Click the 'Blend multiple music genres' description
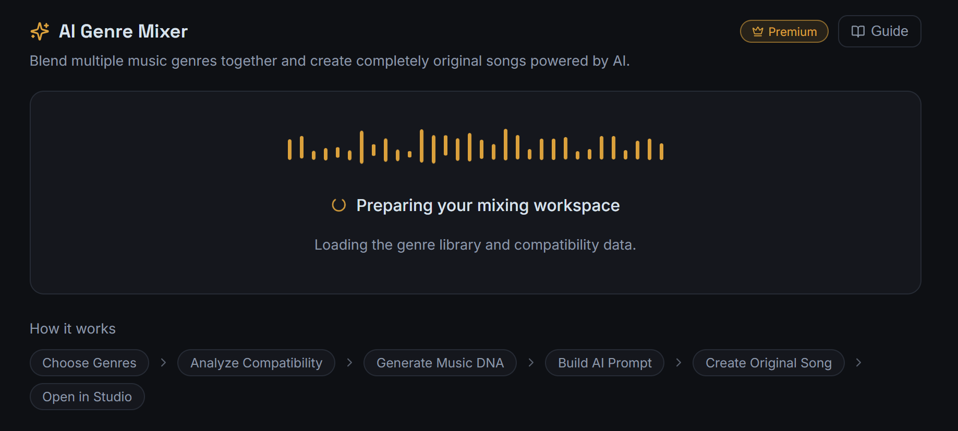The image size is (958, 431). coord(330,61)
